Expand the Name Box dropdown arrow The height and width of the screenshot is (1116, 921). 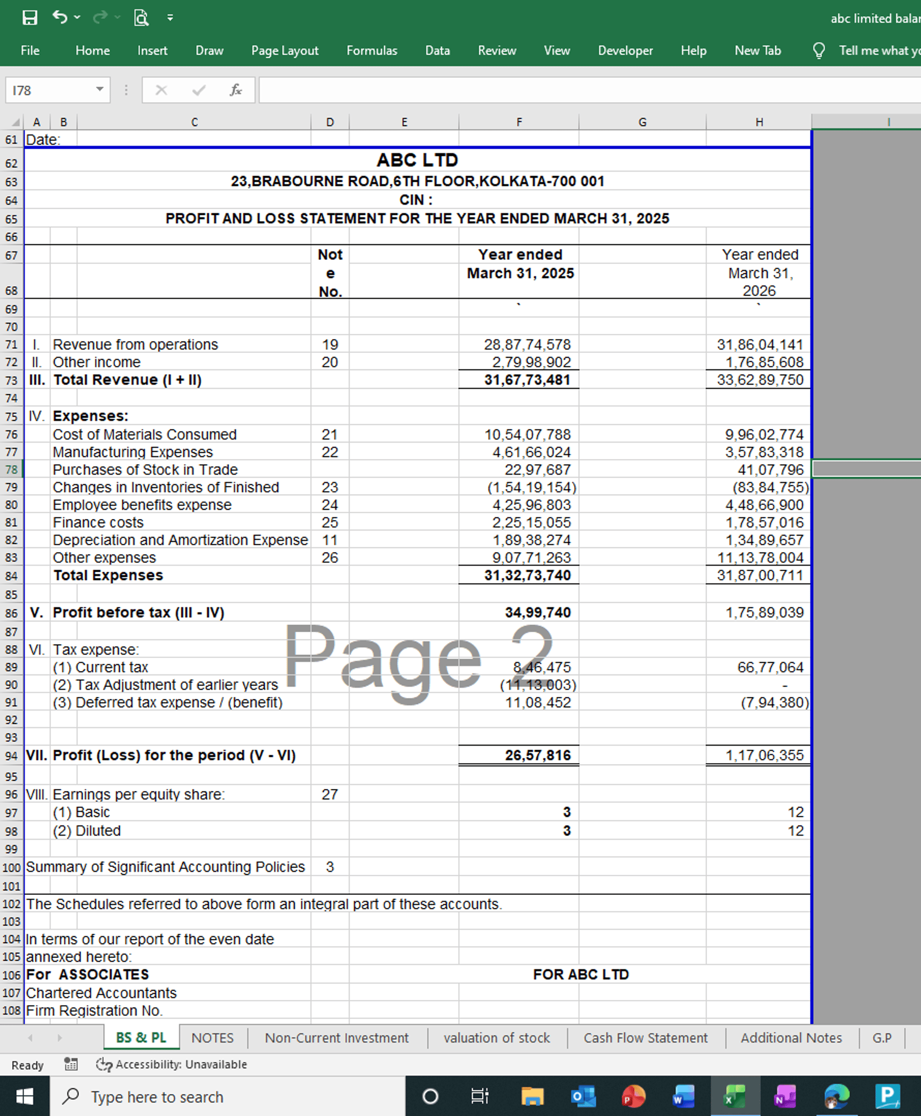(x=99, y=89)
